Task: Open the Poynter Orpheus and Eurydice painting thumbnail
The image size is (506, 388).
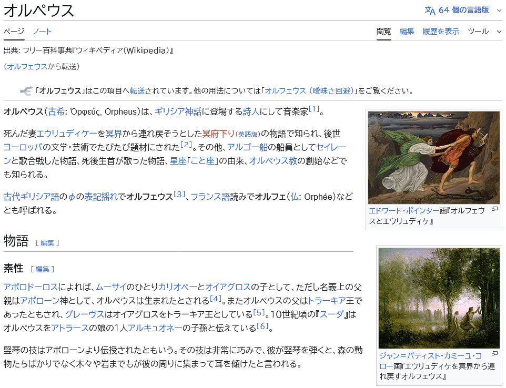Action: (x=434, y=157)
